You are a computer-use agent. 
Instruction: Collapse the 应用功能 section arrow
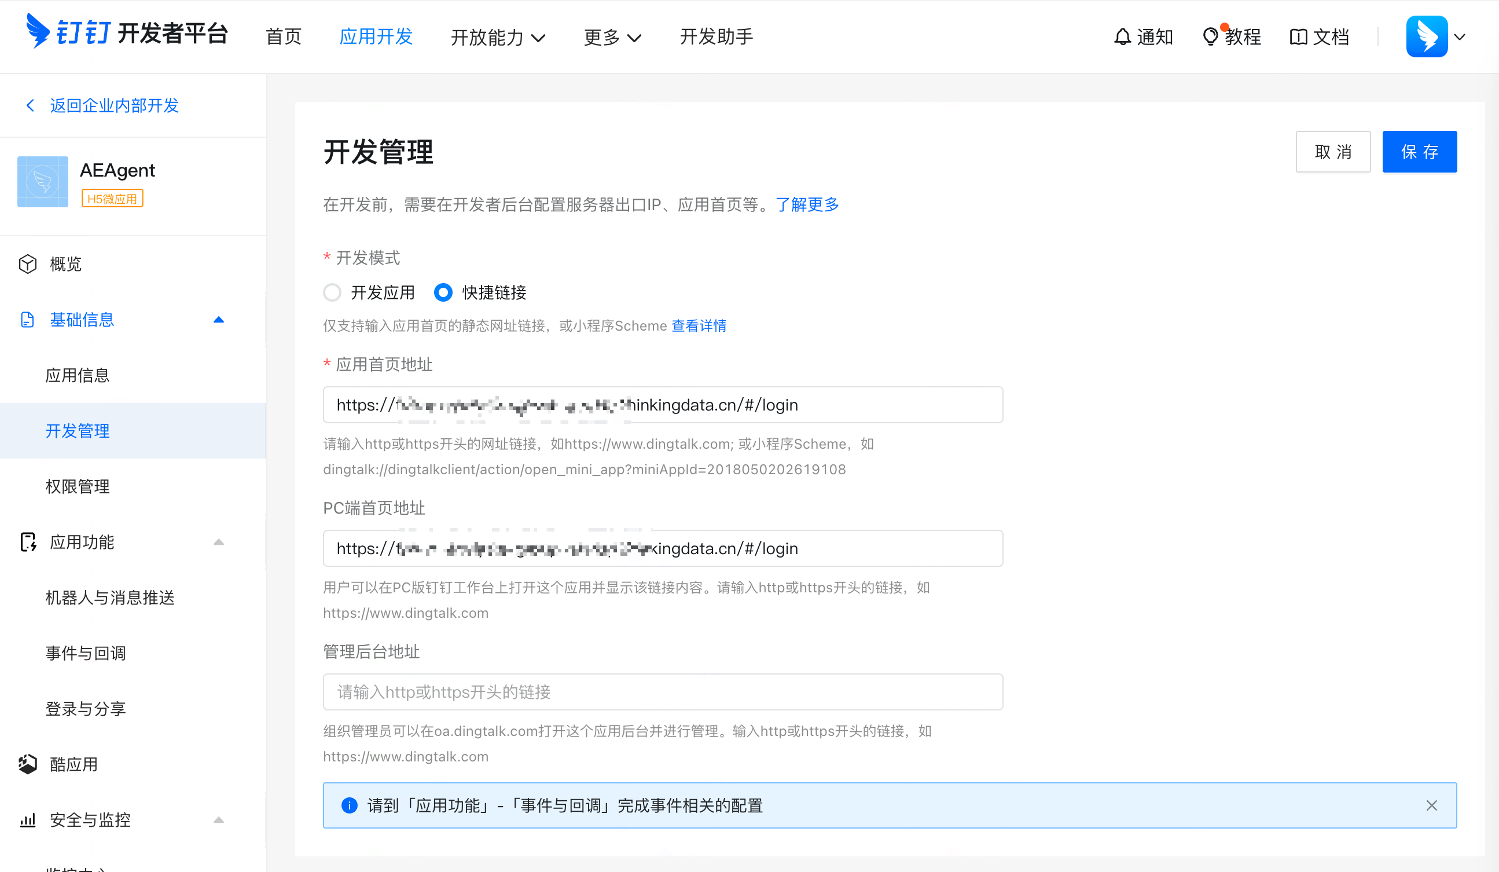[218, 541]
